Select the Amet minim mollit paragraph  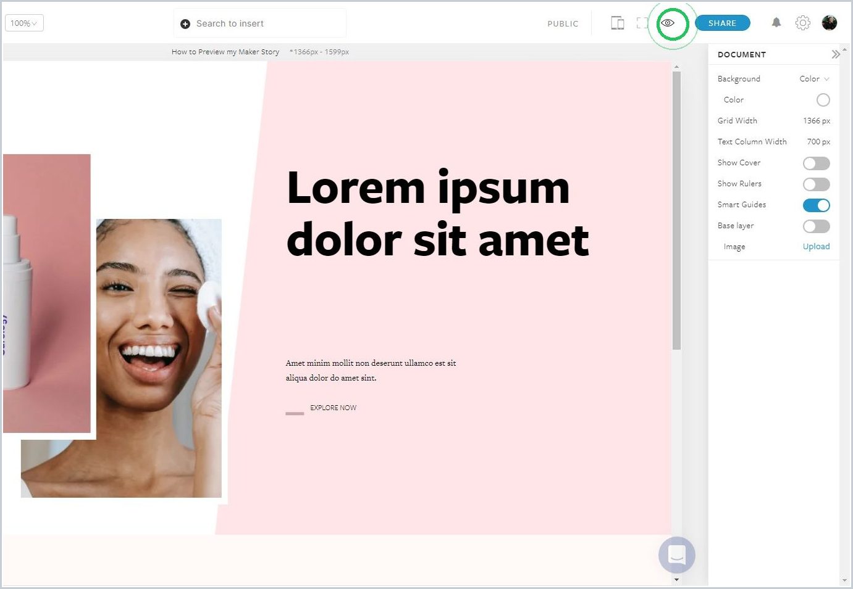tap(371, 370)
